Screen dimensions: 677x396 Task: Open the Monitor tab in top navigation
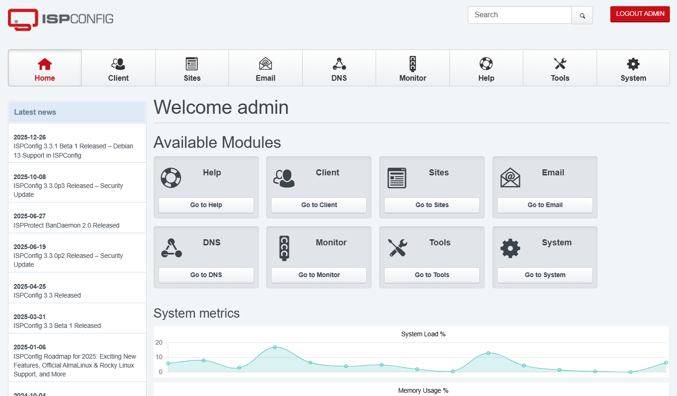pyautogui.click(x=413, y=68)
